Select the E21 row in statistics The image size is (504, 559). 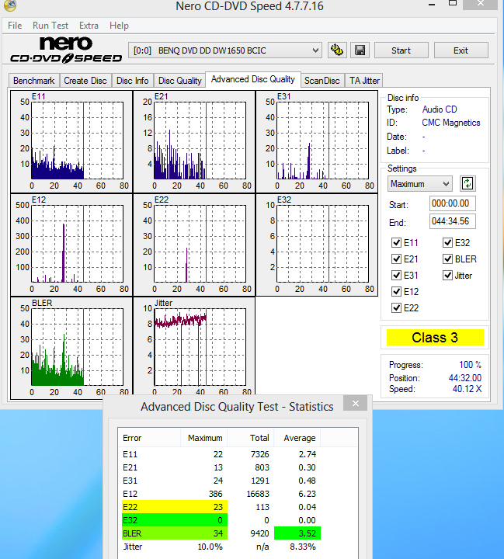(x=238, y=467)
